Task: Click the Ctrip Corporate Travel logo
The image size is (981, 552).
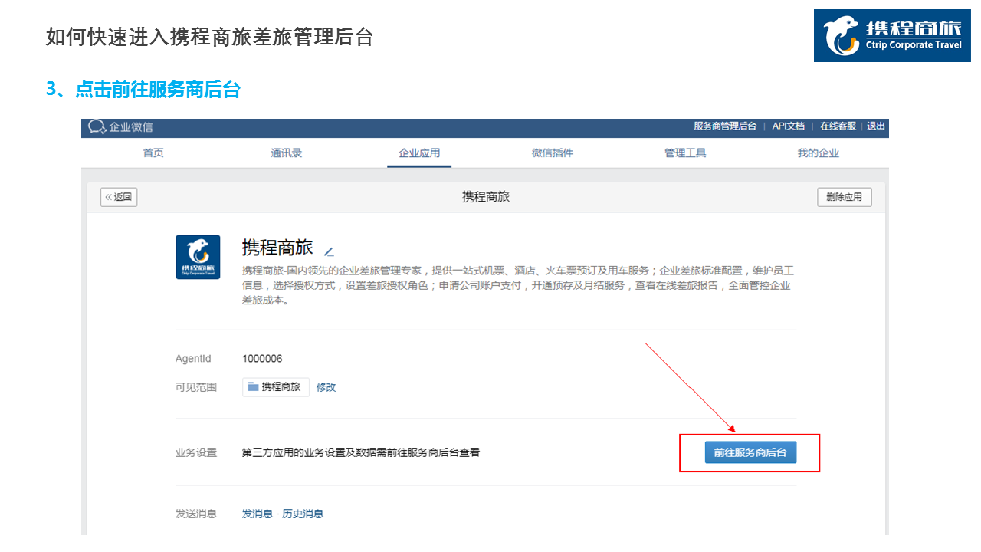Action: 891,36
